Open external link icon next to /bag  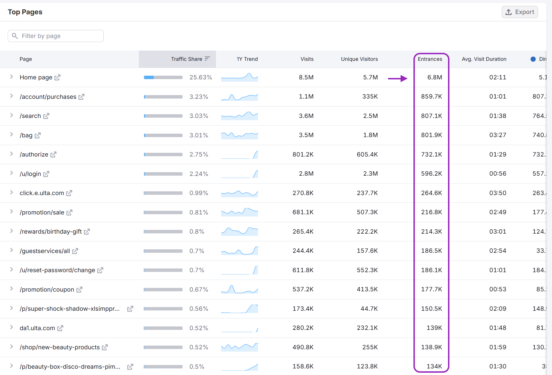point(38,135)
